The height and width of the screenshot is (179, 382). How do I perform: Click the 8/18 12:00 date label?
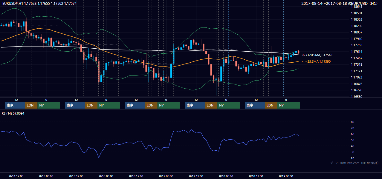click(x=256, y=176)
